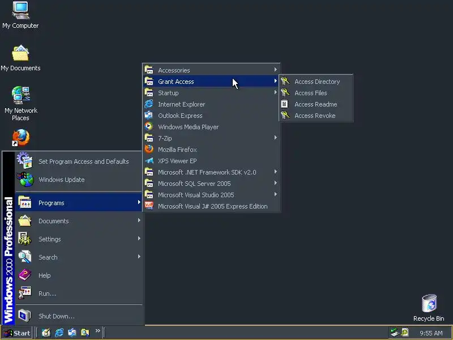Image resolution: width=453 pixels, height=340 pixels.
Task: Launch Mozilla Firefox from the Programs menu
Action: coord(211,149)
